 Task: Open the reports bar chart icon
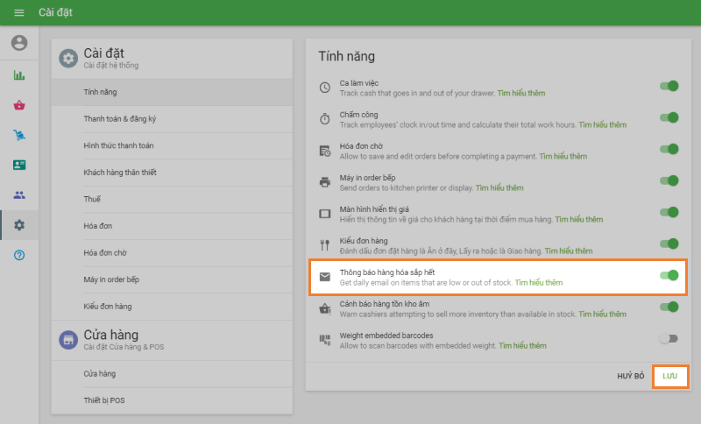[x=19, y=75]
